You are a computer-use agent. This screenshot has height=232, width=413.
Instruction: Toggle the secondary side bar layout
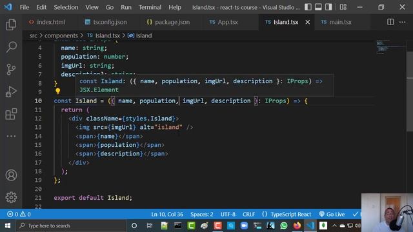point(328,7)
